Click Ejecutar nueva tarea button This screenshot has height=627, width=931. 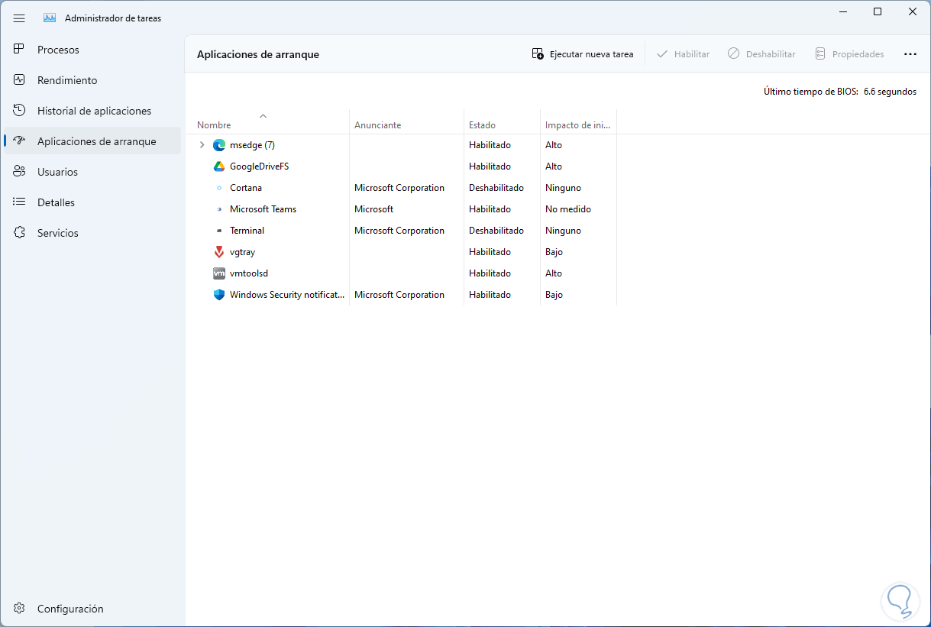pos(583,54)
